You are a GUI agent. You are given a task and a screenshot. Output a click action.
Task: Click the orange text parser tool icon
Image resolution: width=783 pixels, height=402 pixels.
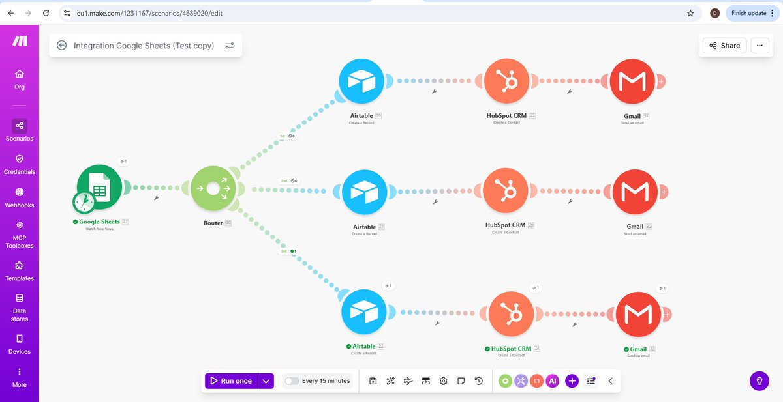coord(537,381)
